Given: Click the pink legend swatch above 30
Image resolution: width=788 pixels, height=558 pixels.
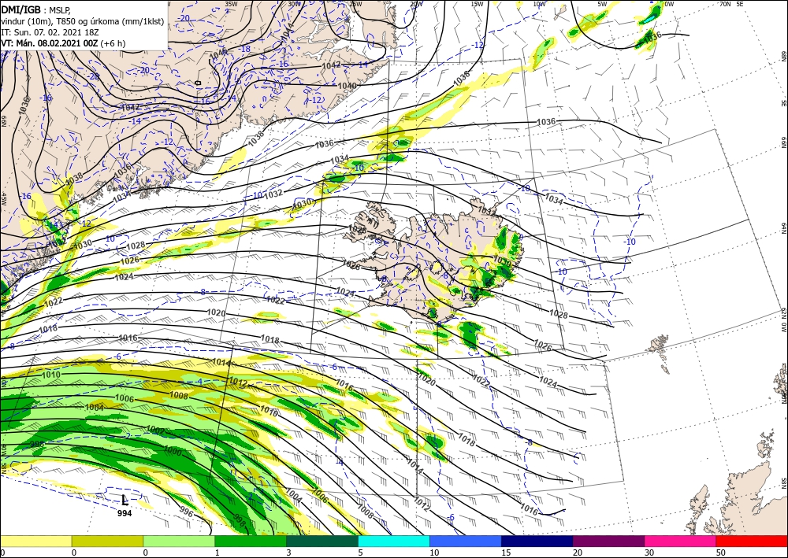Looking at the screenshot, I should (681, 541).
